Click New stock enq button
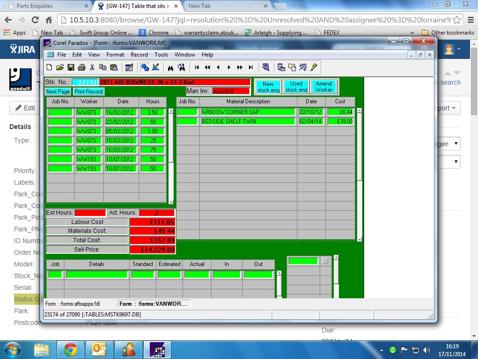 [x=268, y=86]
